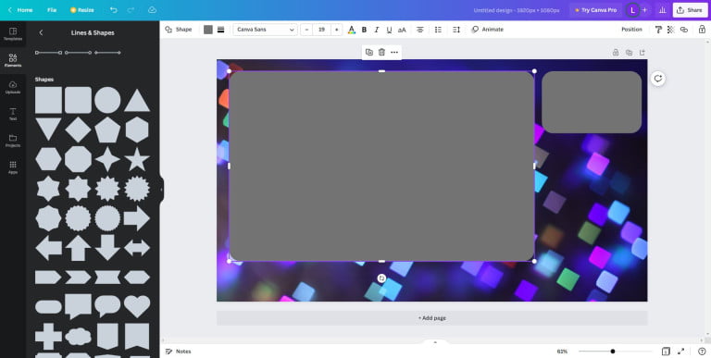Open the L account avatar
Image resolution: width=711 pixels, height=358 pixels.
click(632, 10)
